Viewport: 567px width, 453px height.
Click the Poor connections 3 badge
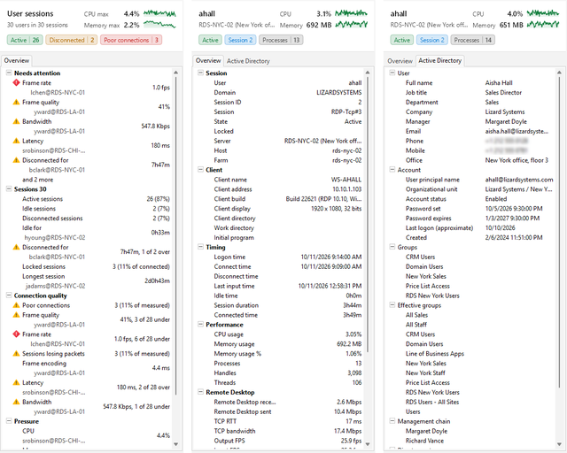pos(131,40)
